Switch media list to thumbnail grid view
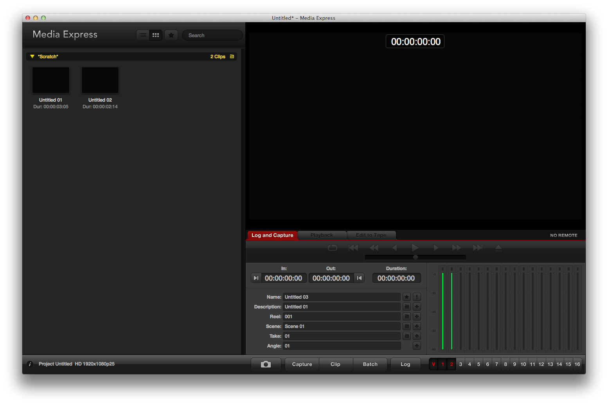608x405 pixels. (x=156, y=35)
